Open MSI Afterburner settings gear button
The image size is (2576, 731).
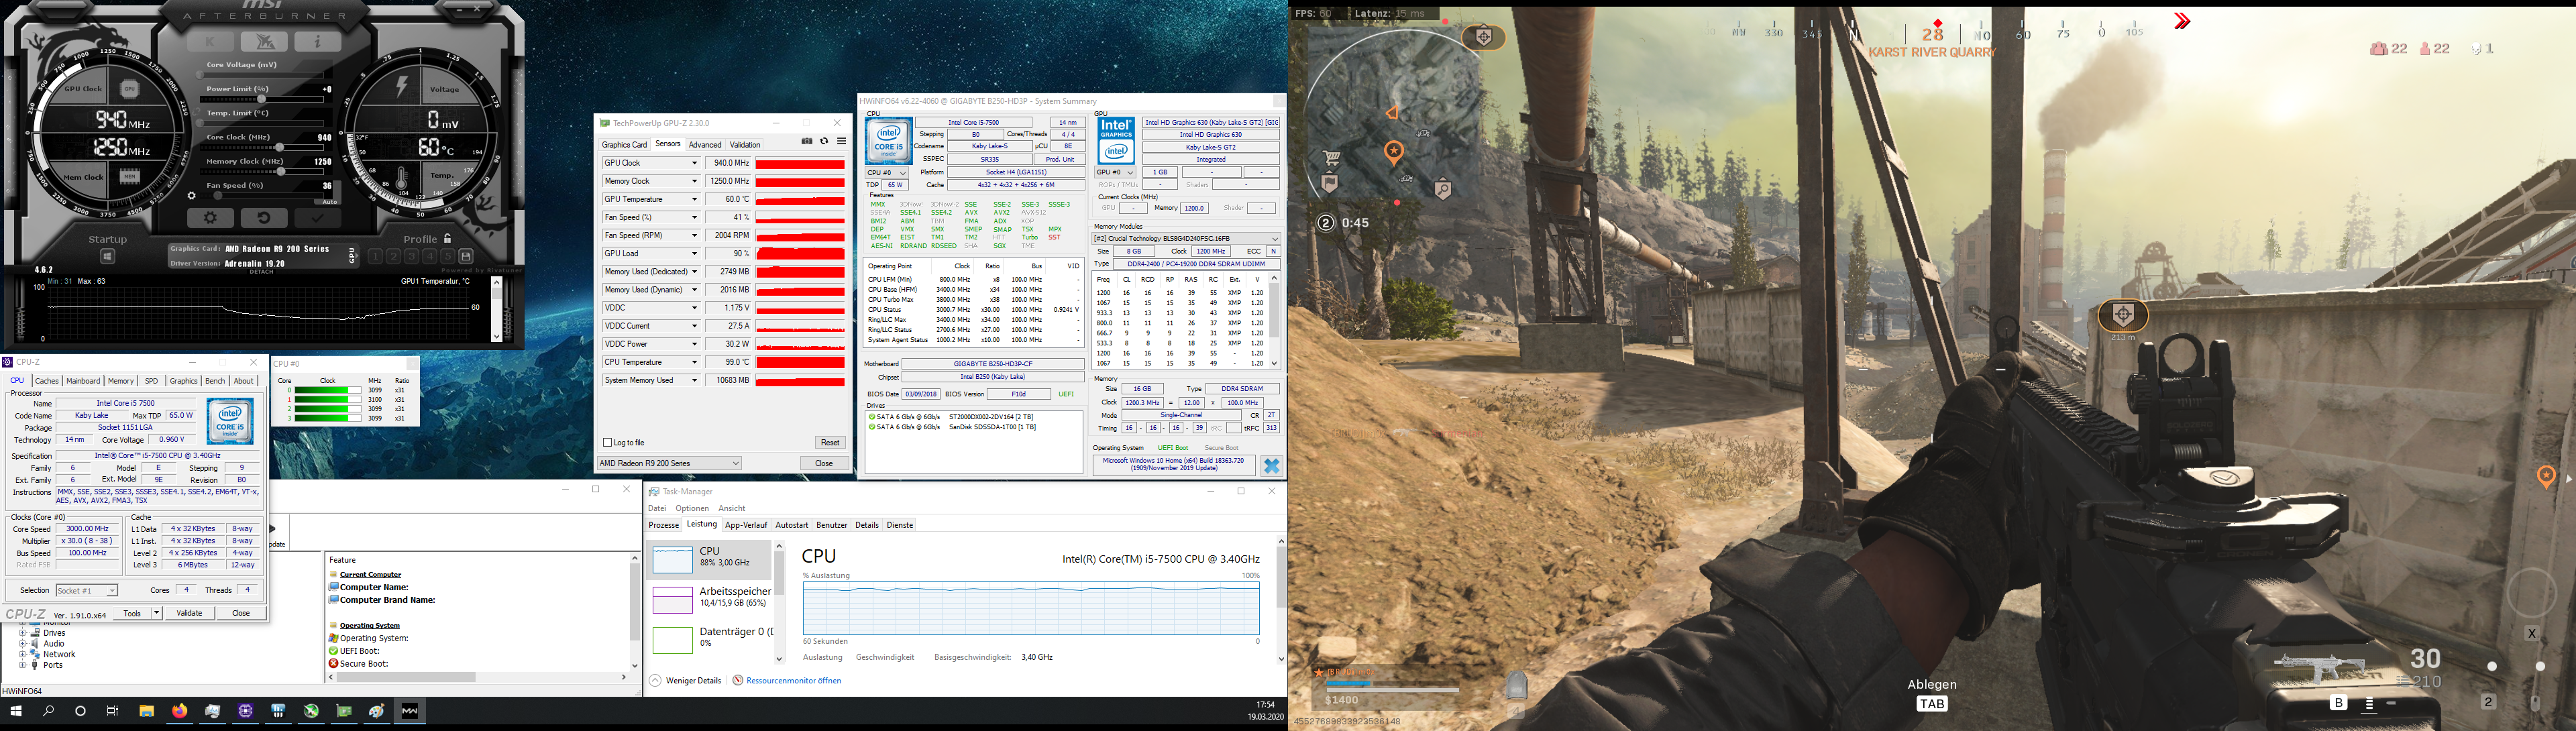(x=210, y=217)
